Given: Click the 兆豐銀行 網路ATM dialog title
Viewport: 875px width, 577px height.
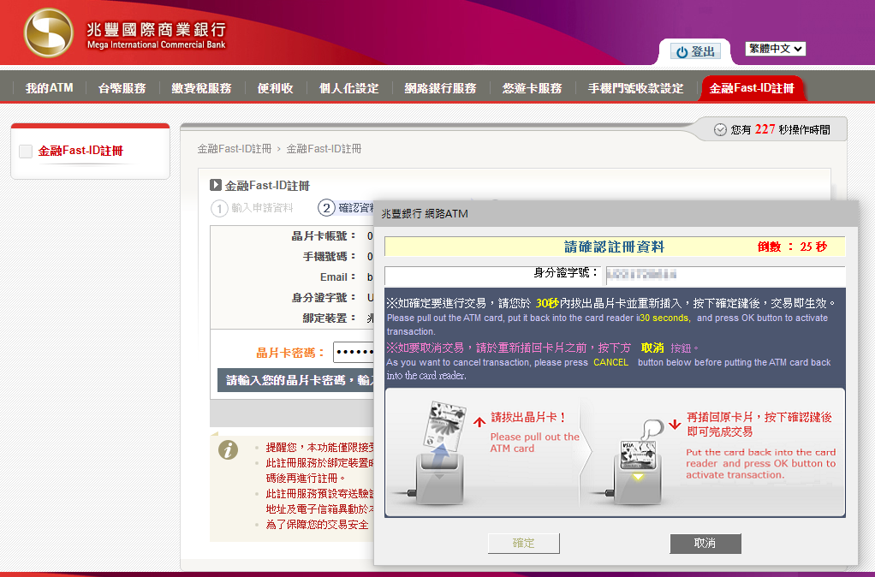Looking at the screenshot, I should click(425, 214).
